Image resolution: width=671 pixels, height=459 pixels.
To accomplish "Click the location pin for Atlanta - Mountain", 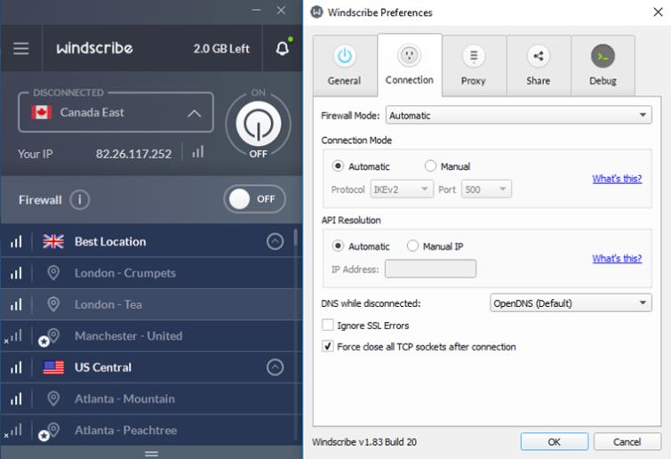I will 53,399.
